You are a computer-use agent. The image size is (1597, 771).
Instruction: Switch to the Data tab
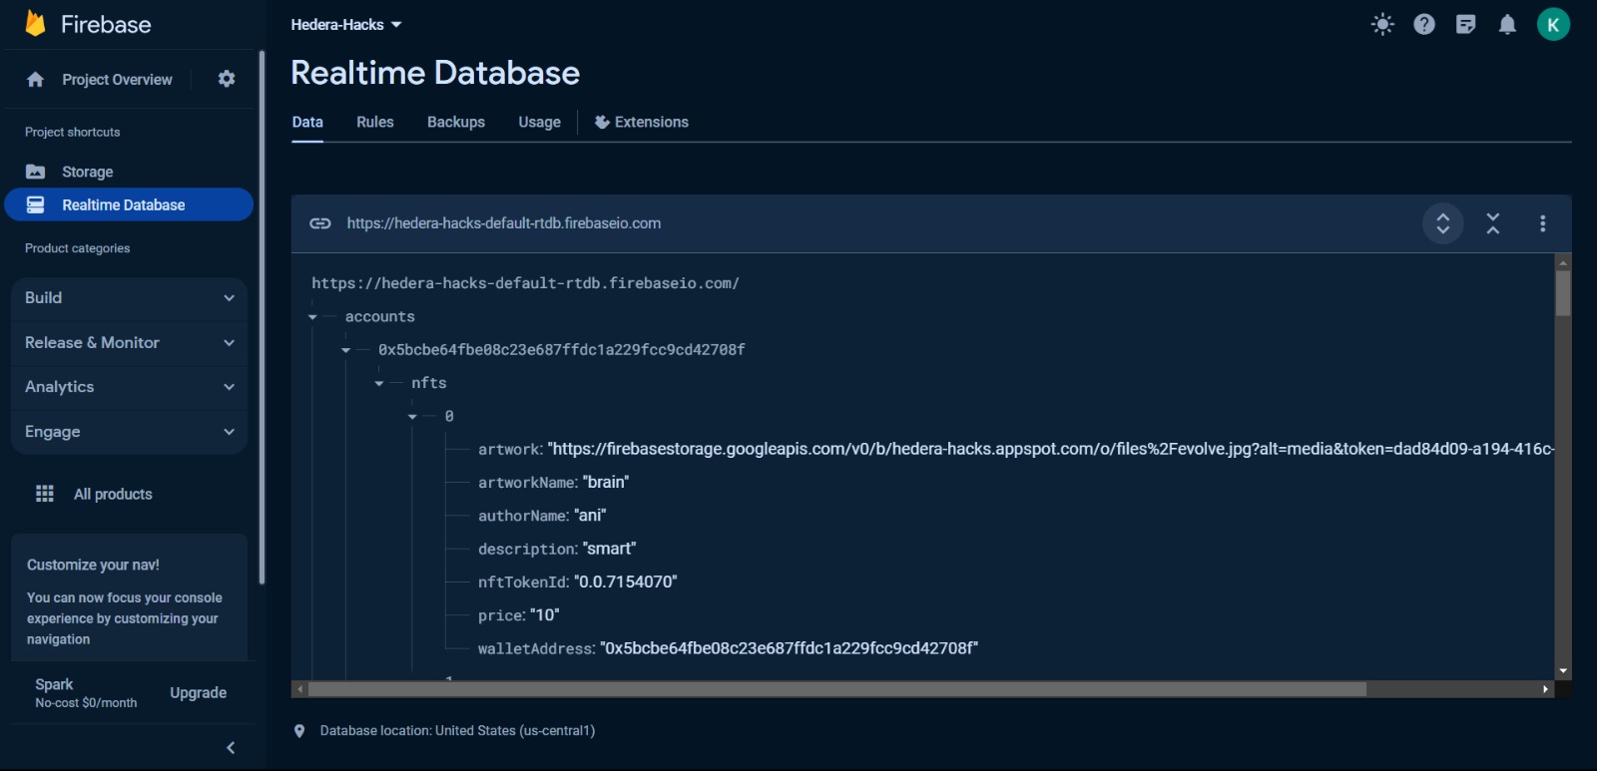(307, 122)
